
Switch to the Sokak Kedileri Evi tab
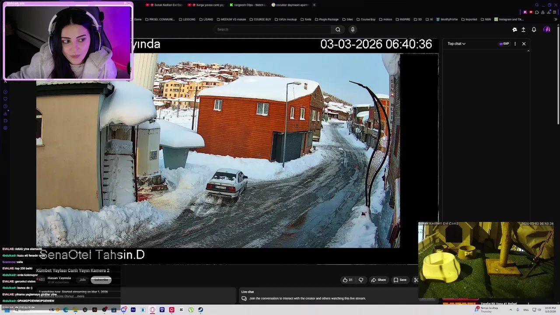point(164,5)
